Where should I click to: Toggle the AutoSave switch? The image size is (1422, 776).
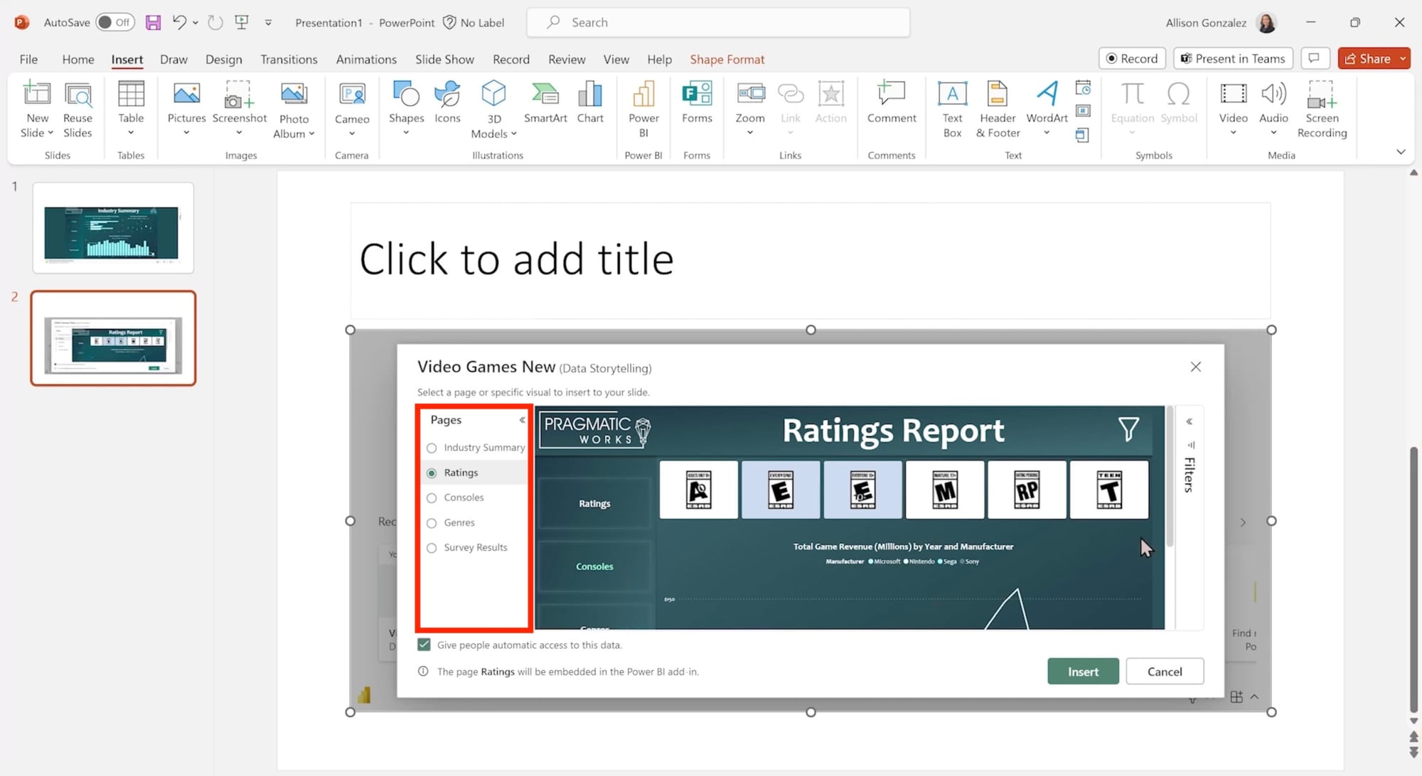(115, 23)
